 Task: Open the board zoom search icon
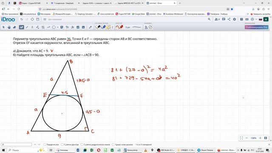pyautogui.click(x=209, y=20)
